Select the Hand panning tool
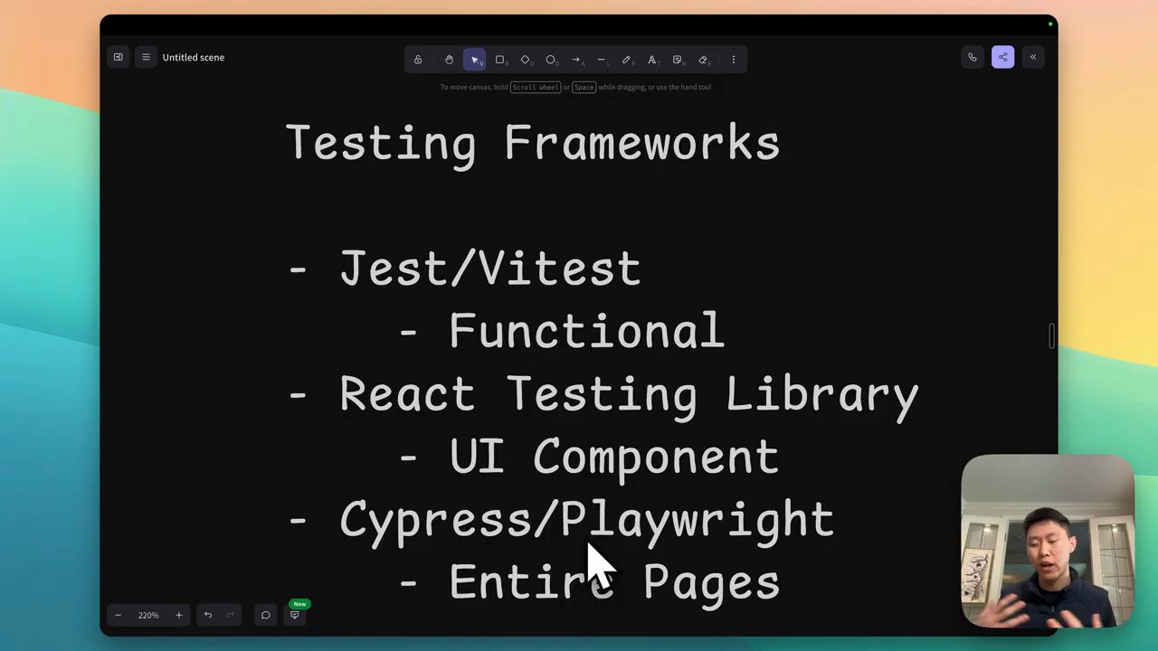The image size is (1158, 651). click(x=449, y=60)
